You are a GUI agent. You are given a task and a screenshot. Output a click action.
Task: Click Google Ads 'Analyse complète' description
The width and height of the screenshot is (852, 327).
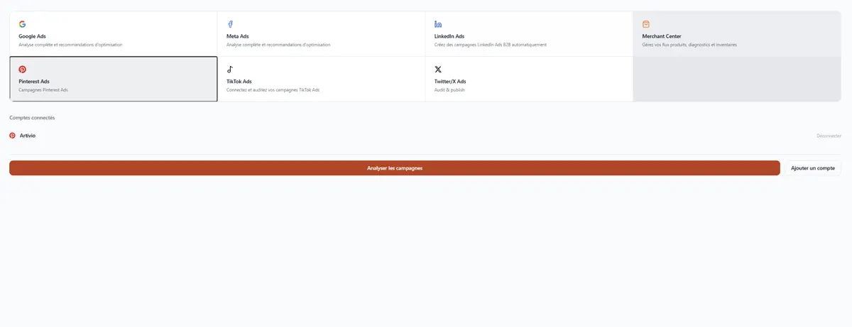click(70, 45)
